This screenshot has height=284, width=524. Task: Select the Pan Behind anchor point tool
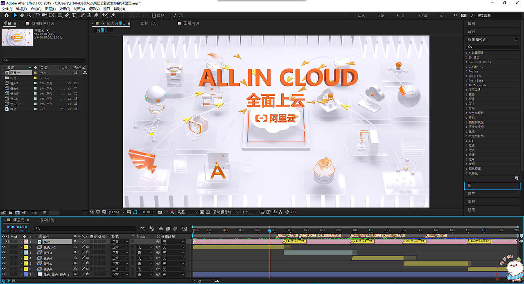coord(51,15)
